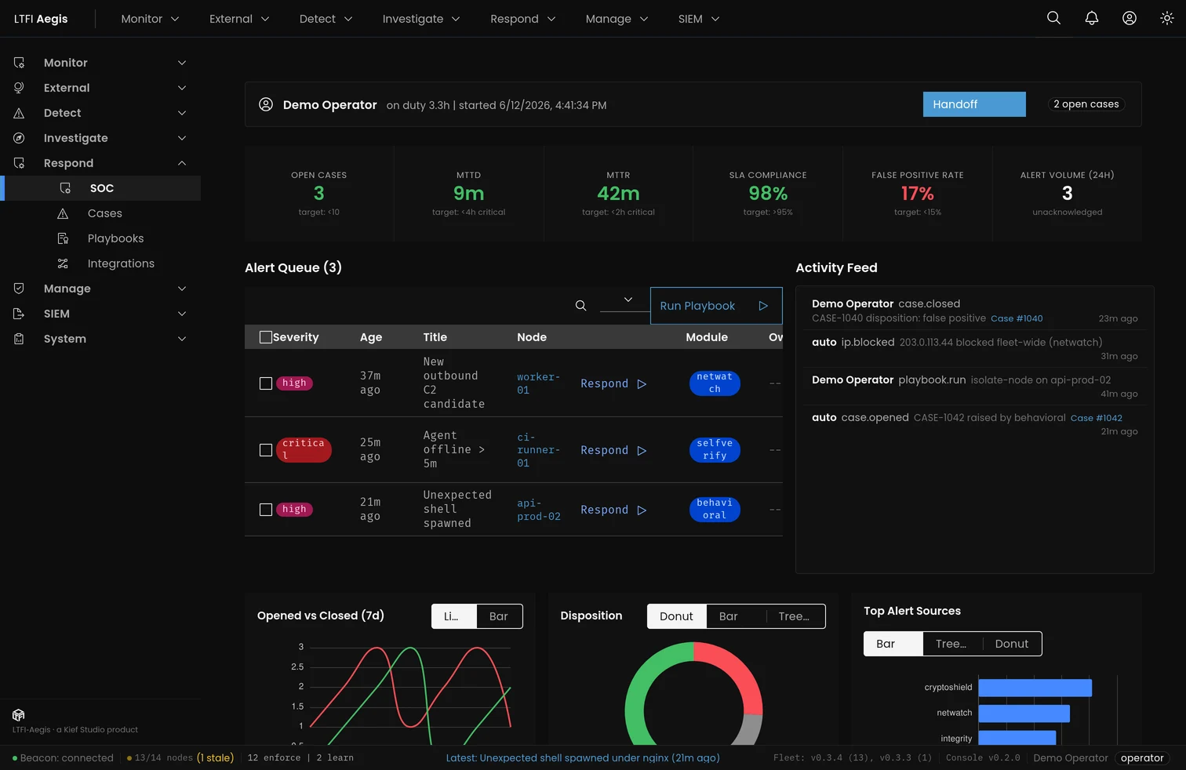Collapse the Respond sidebar section chevron

(x=182, y=163)
